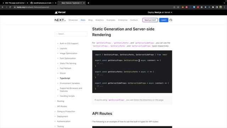The height and width of the screenshot is (128, 227).
Task: Click 'follow the directions on this page' link
Action: pos(149,100)
